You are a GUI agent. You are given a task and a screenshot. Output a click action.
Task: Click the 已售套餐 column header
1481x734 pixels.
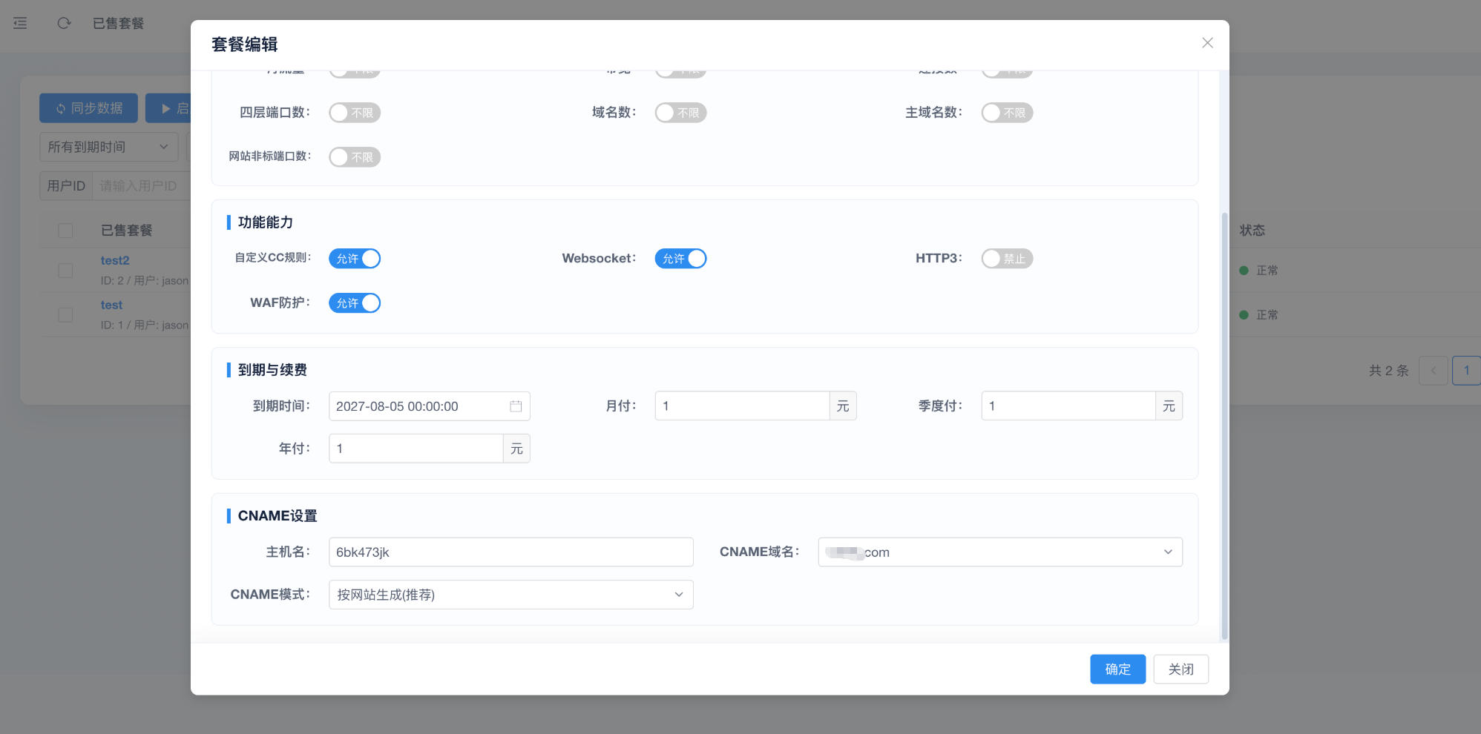(126, 231)
